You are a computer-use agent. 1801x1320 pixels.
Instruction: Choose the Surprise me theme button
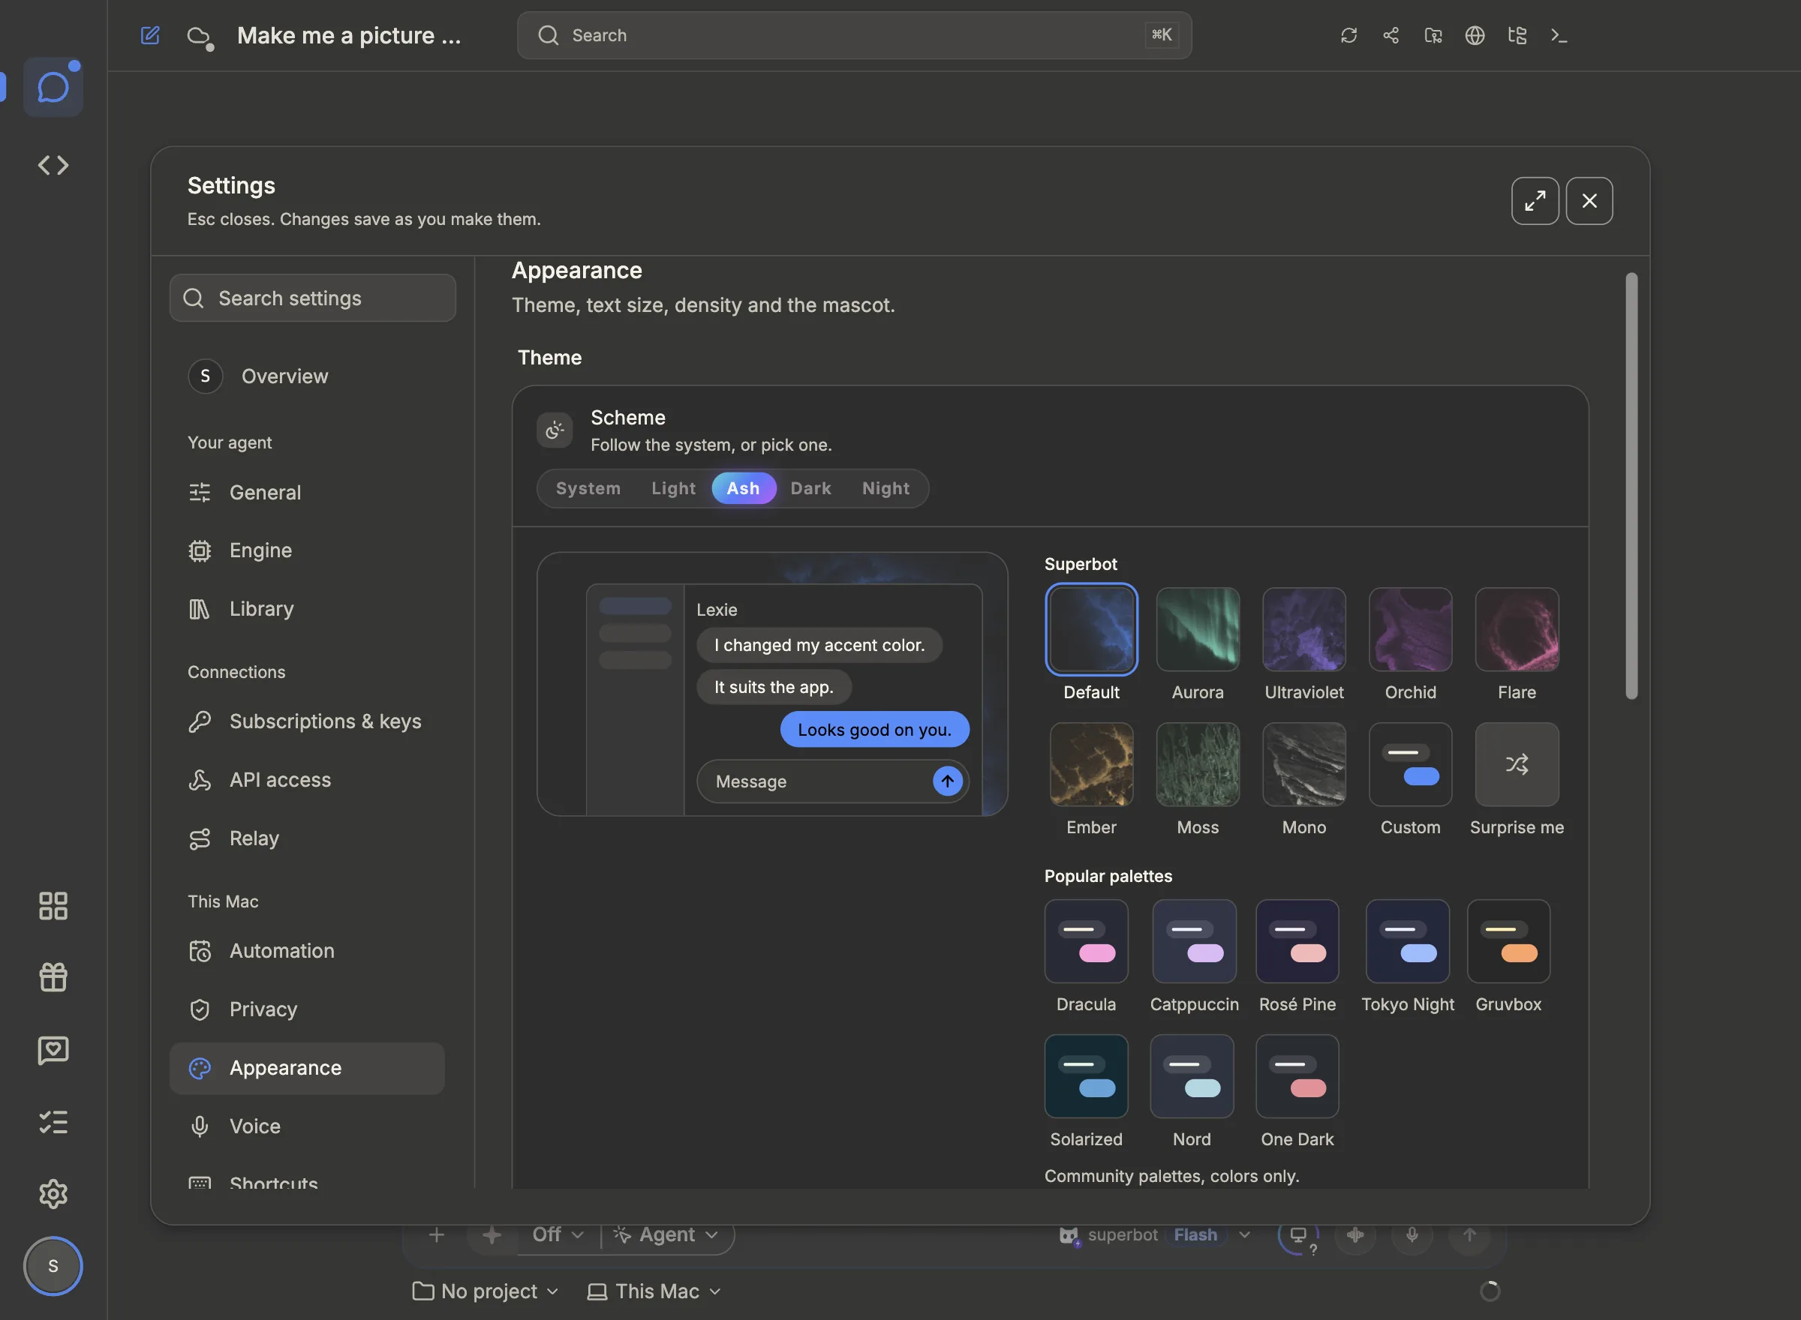1517,765
